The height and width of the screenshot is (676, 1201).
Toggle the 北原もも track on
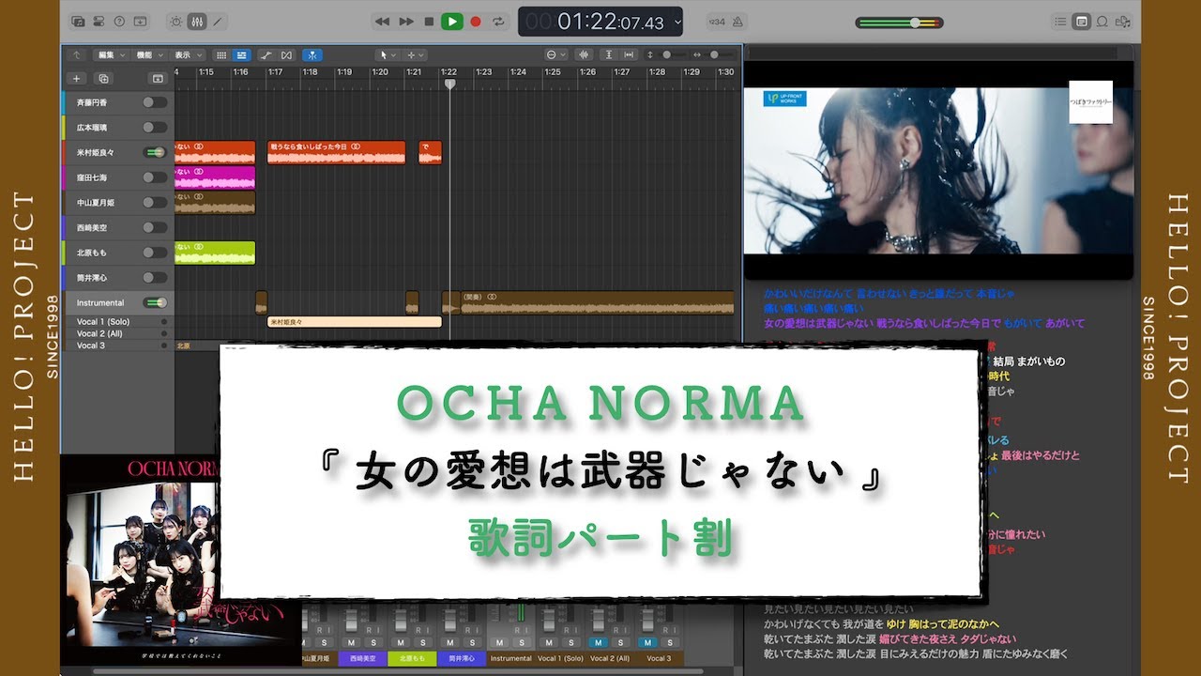[x=154, y=253]
